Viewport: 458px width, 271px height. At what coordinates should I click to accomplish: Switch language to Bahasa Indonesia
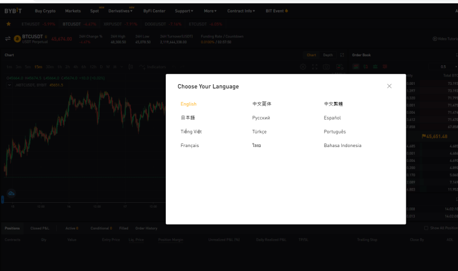coord(342,145)
